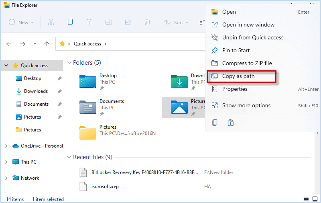Collapse the Folders (5) group
The height and width of the screenshot is (203, 321).
click(x=69, y=63)
